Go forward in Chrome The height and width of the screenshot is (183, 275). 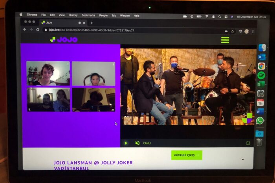(31, 29)
